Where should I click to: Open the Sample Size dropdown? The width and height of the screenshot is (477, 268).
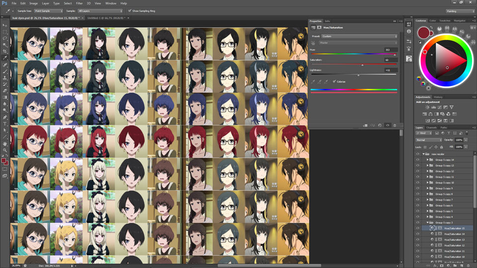pos(48,11)
